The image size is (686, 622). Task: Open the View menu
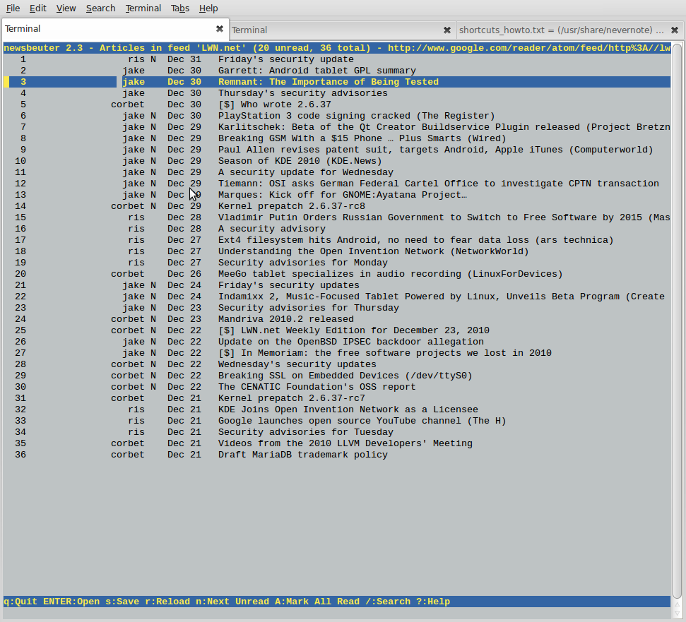66,8
